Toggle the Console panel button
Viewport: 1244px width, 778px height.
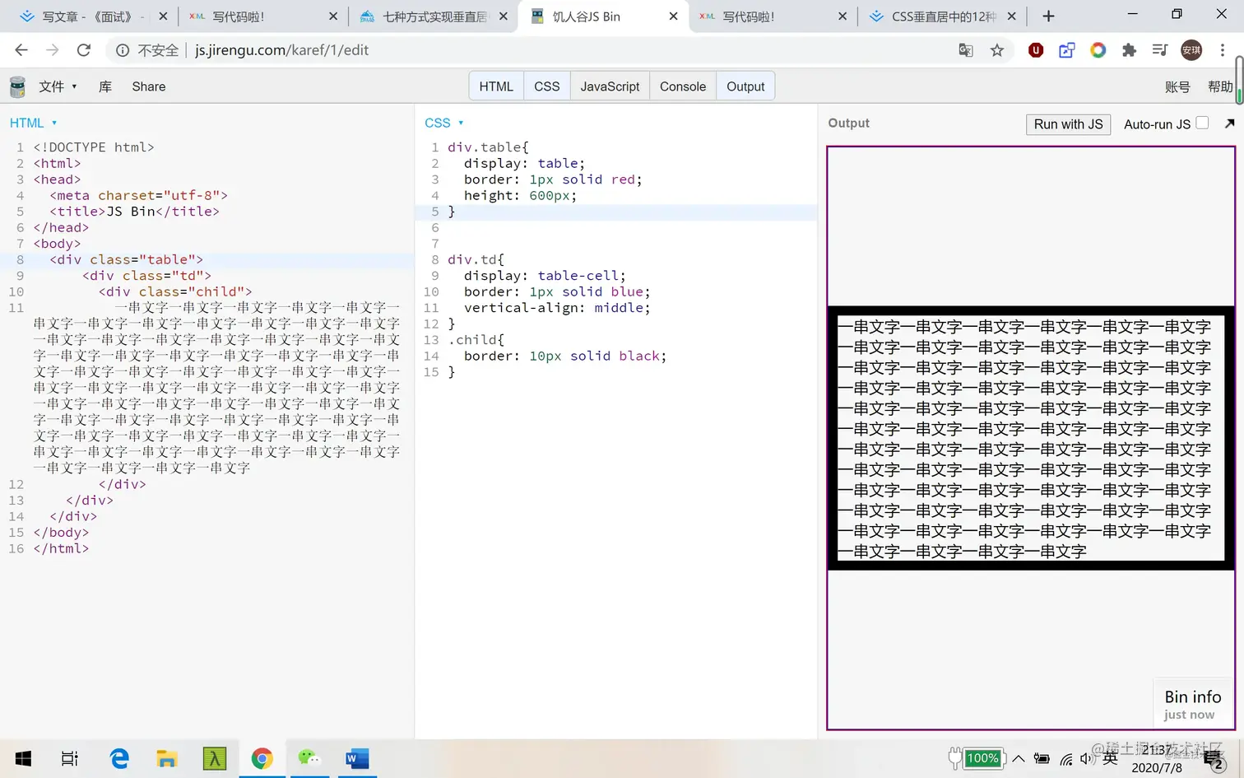[683, 86]
